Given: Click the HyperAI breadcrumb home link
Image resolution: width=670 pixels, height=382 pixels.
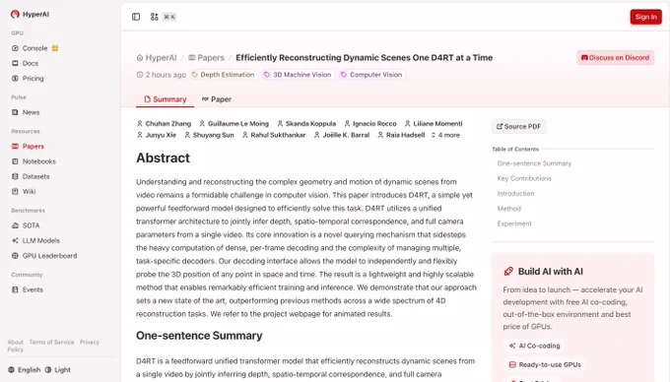Looking at the screenshot, I should tap(157, 58).
